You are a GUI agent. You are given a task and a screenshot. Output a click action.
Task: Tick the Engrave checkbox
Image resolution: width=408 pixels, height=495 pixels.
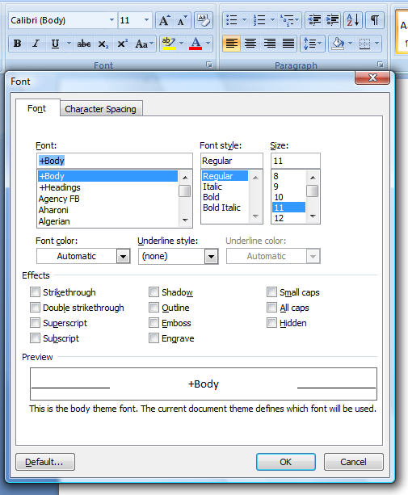(x=154, y=338)
